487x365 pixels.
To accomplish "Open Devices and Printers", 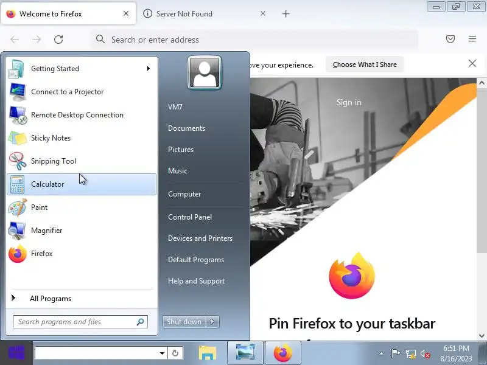I will [200, 238].
